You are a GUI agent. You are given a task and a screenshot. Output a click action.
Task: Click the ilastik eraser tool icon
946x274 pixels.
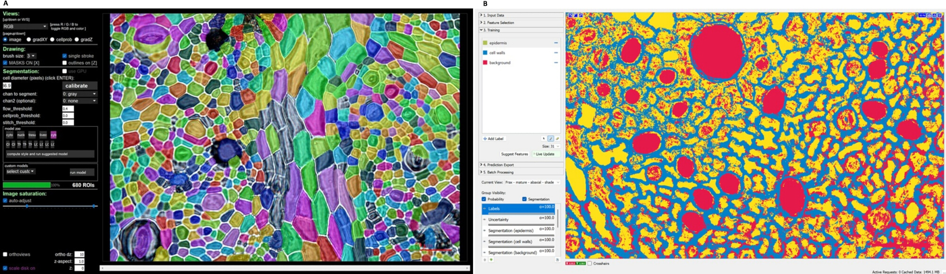[557, 139]
